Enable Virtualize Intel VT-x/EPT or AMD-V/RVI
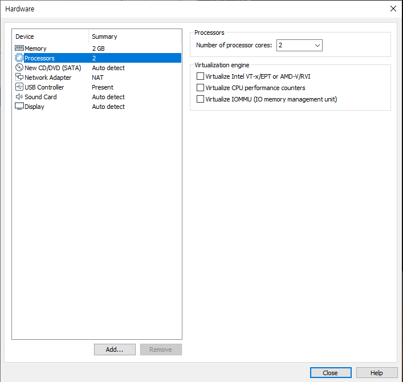 (200, 76)
